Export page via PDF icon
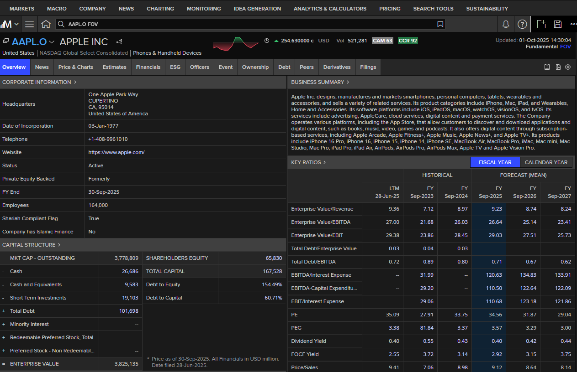The width and height of the screenshot is (577, 372). click(x=558, y=67)
